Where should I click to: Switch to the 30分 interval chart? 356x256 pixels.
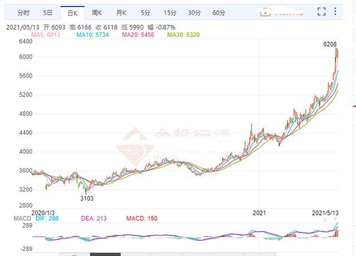pyautogui.click(x=194, y=12)
